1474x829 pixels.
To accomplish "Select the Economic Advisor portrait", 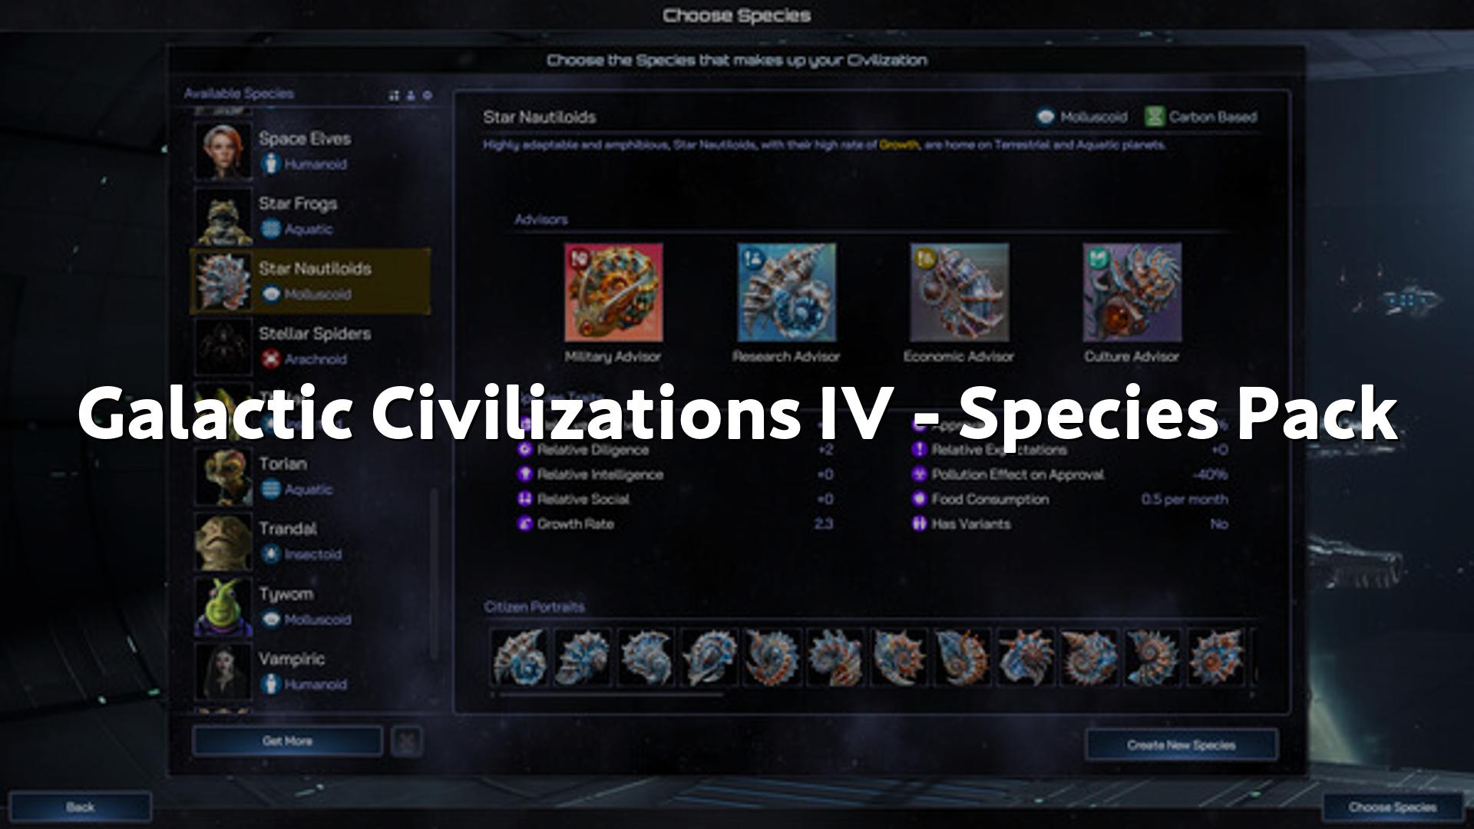I will (959, 292).
